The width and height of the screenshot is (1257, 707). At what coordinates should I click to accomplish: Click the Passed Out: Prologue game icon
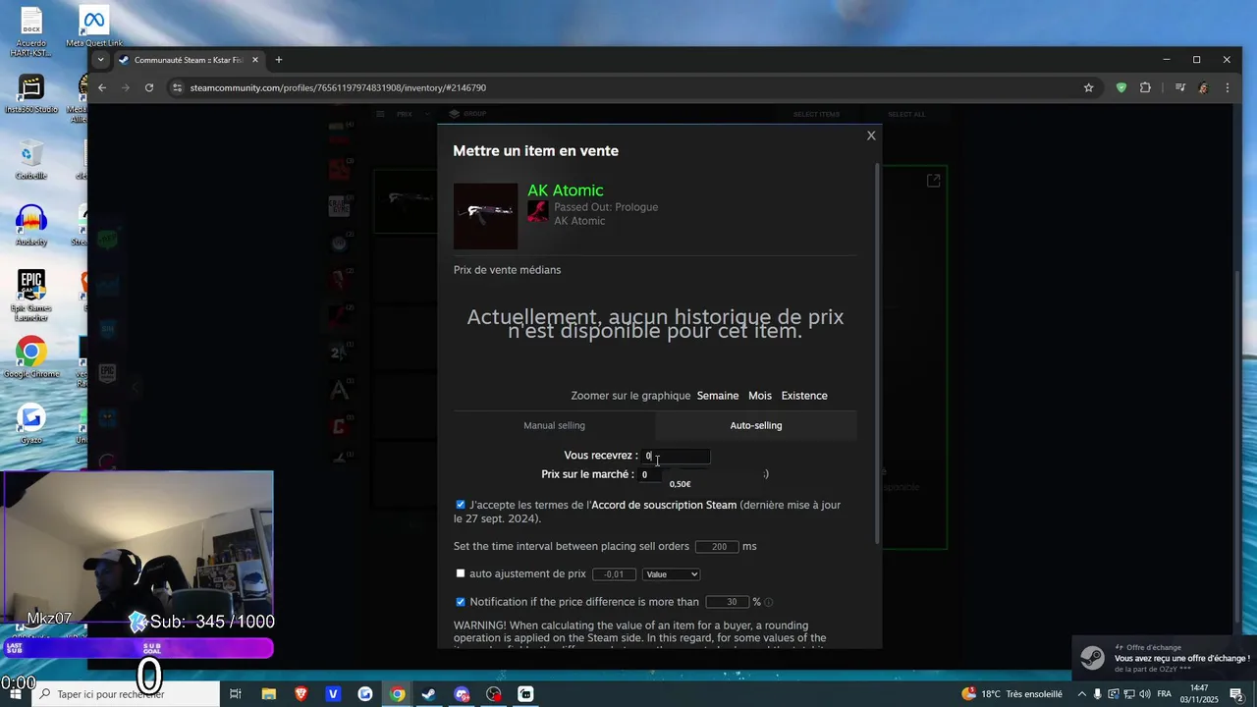click(537, 211)
